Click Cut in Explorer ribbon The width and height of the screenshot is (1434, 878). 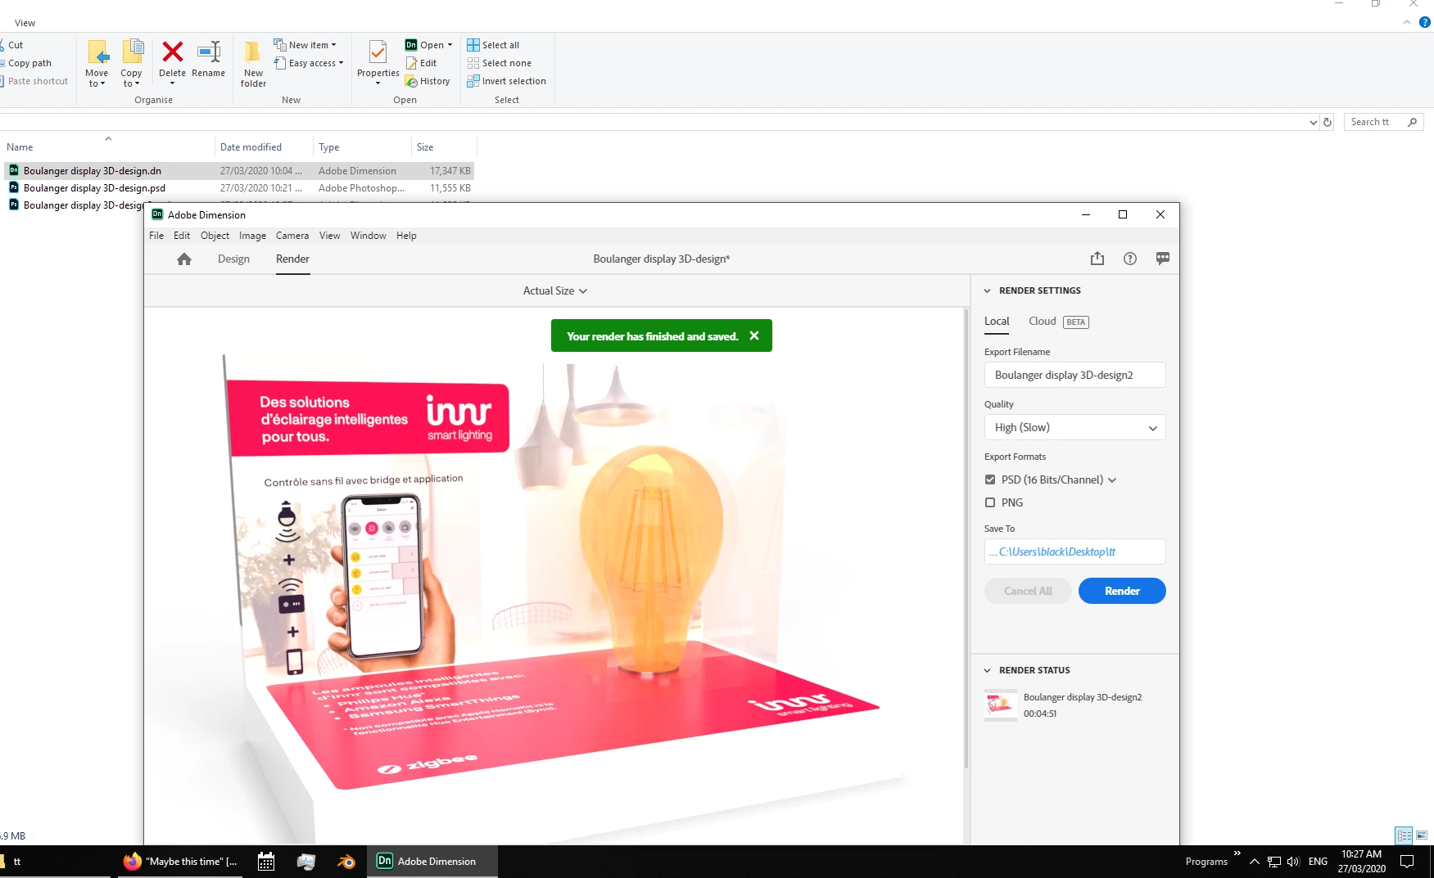point(13,45)
